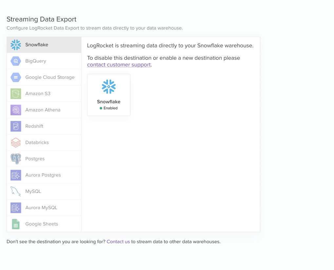Follow the contact customer support link
Image resolution: width=334 pixels, height=270 pixels.
pyautogui.click(x=119, y=65)
